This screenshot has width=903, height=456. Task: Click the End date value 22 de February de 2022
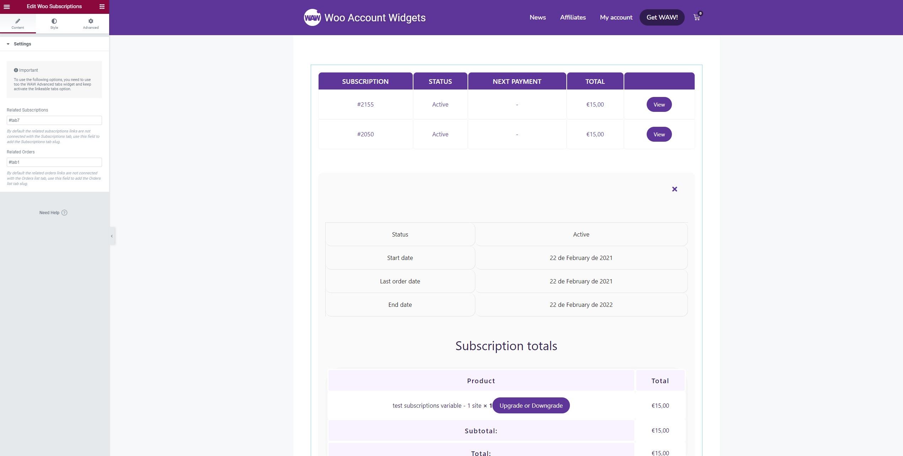[x=581, y=305]
